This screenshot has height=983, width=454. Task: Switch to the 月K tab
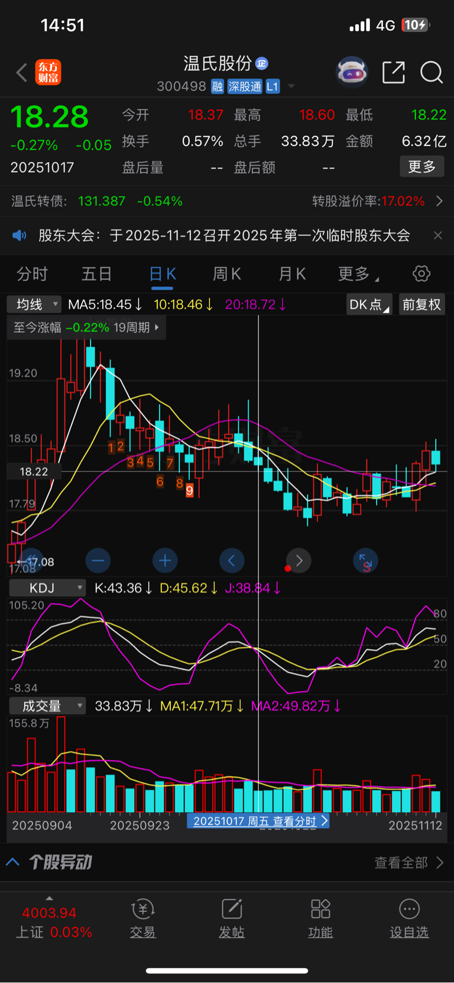coord(292,274)
